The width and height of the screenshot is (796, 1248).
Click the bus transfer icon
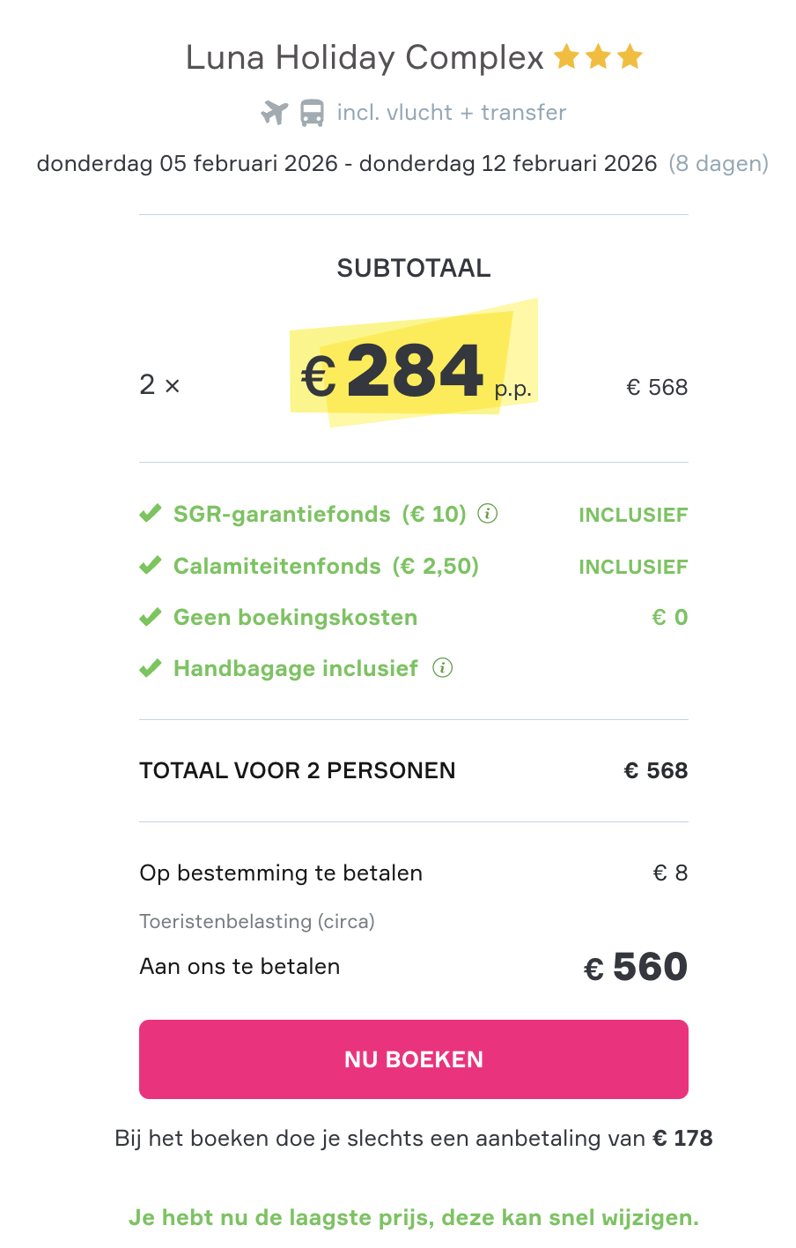click(310, 113)
